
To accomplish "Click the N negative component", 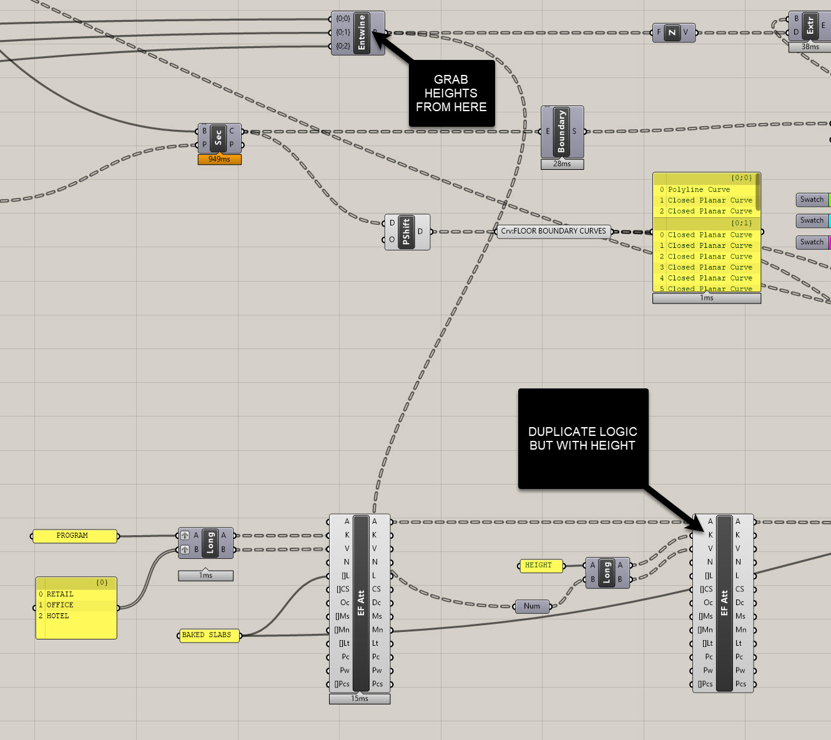I will [672, 32].
